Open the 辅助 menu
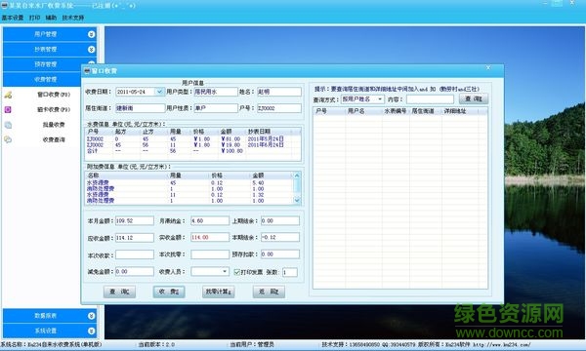 [51, 18]
